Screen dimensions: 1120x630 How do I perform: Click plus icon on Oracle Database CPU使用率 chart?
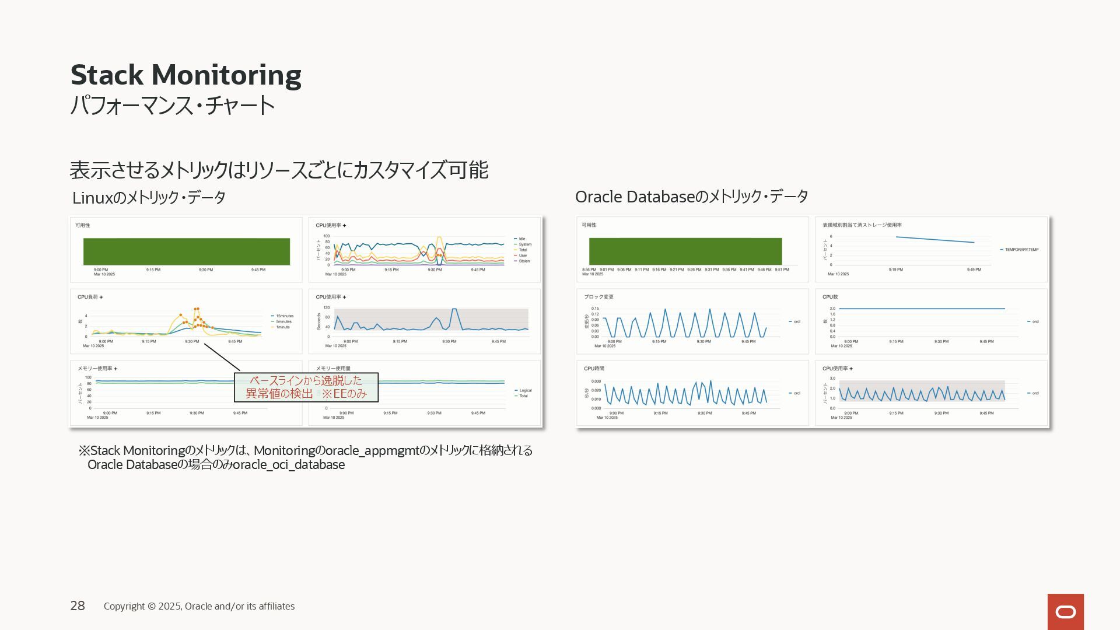tap(851, 369)
